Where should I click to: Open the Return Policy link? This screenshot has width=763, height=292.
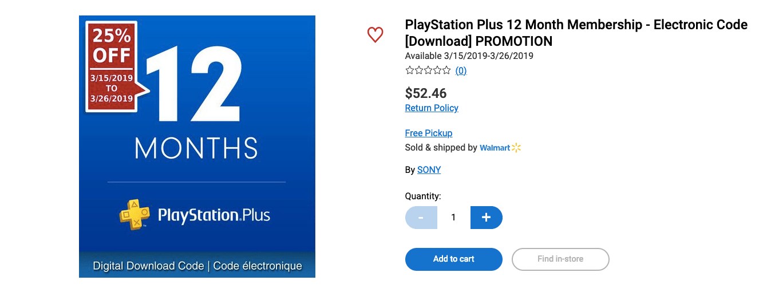[432, 108]
